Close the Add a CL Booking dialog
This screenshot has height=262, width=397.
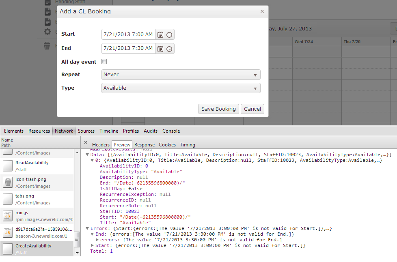point(262,11)
